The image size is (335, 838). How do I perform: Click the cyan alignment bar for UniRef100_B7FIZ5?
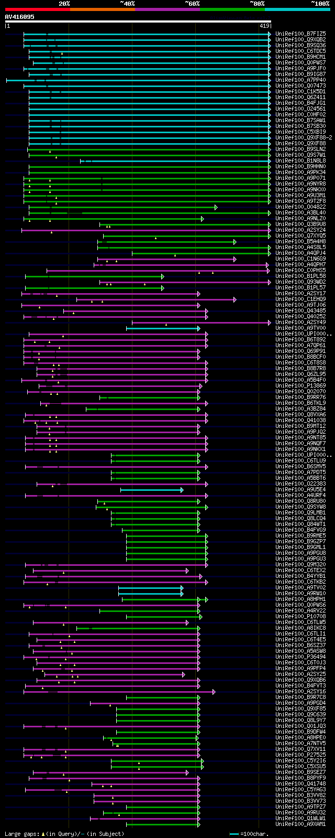coord(147,34)
